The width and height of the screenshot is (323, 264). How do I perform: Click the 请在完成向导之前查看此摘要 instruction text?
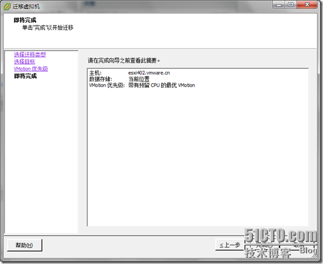(124, 61)
